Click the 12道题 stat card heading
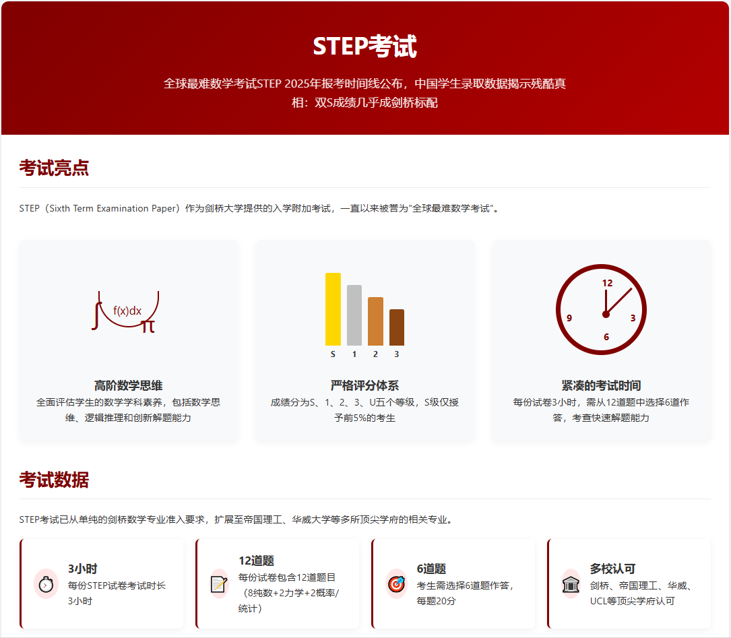Viewport: 731px width, 638px height. pos(256,561)
